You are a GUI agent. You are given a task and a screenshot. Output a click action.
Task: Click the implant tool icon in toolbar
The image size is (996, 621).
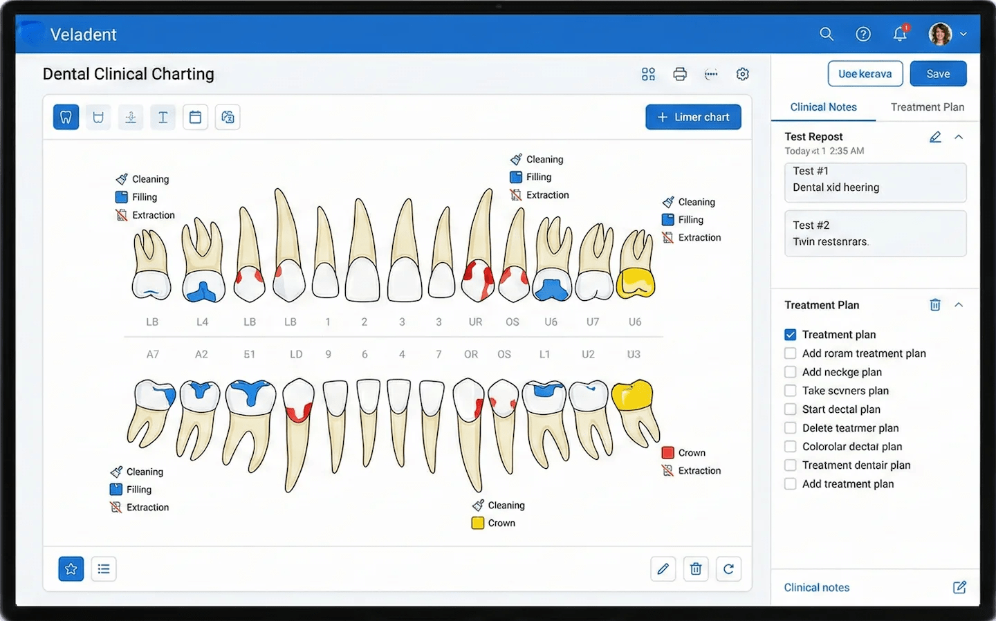click(x=131, y=117)
